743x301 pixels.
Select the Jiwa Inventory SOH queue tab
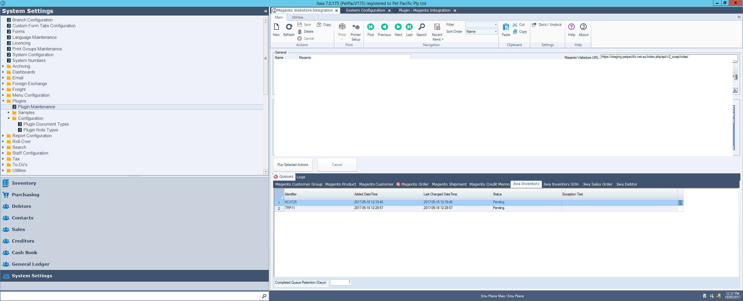pyautogui.click(x=561, y=184)
